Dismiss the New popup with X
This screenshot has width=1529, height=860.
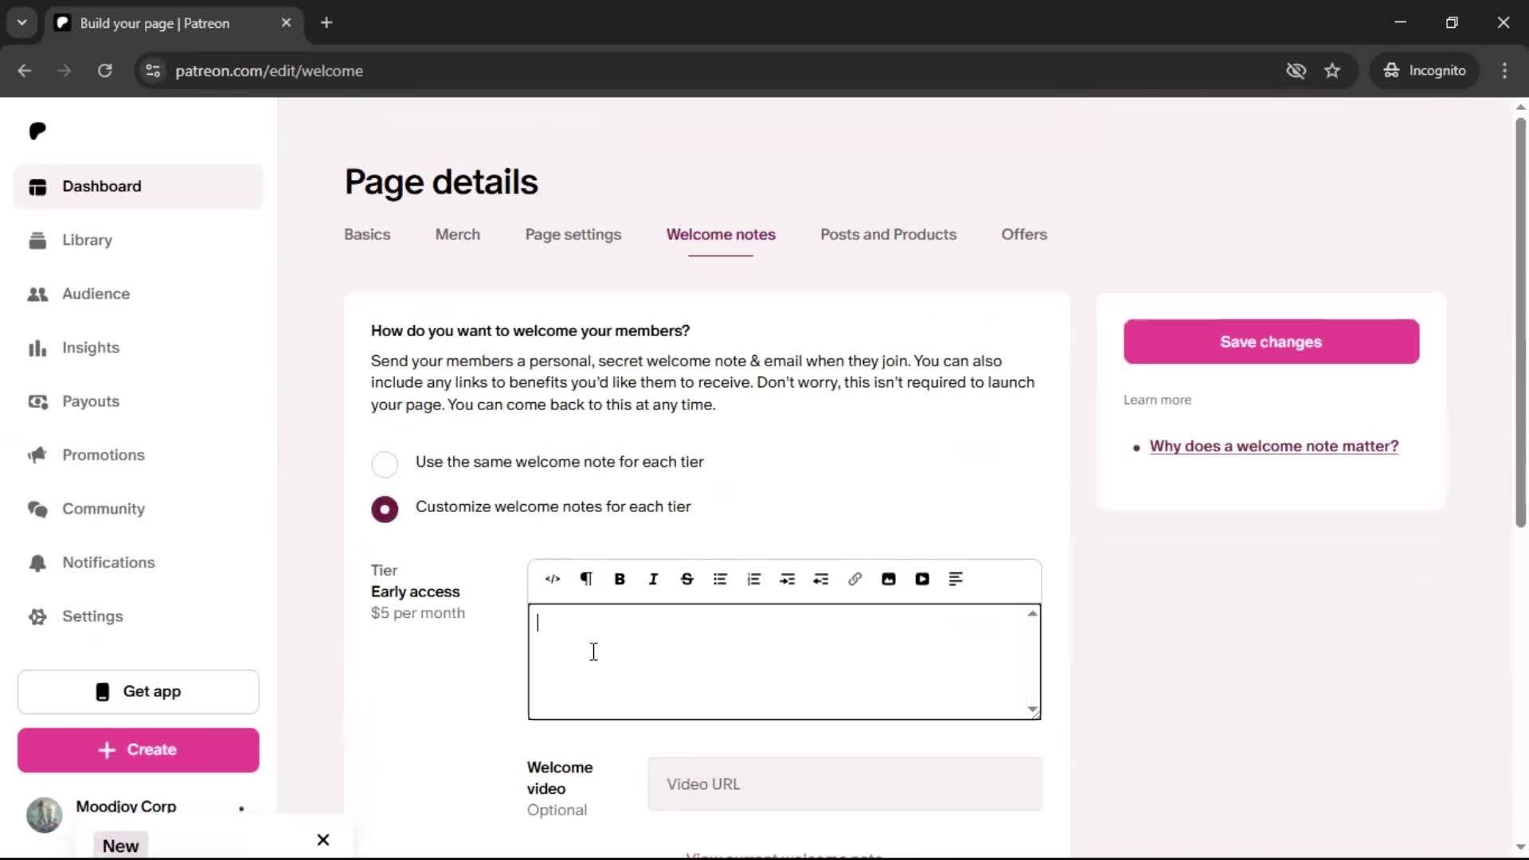point(323,840)
